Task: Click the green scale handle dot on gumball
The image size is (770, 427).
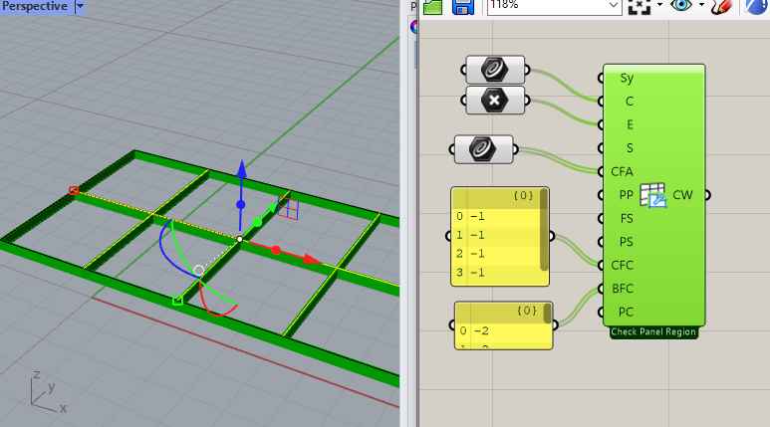Action: [x=257, y=222]
